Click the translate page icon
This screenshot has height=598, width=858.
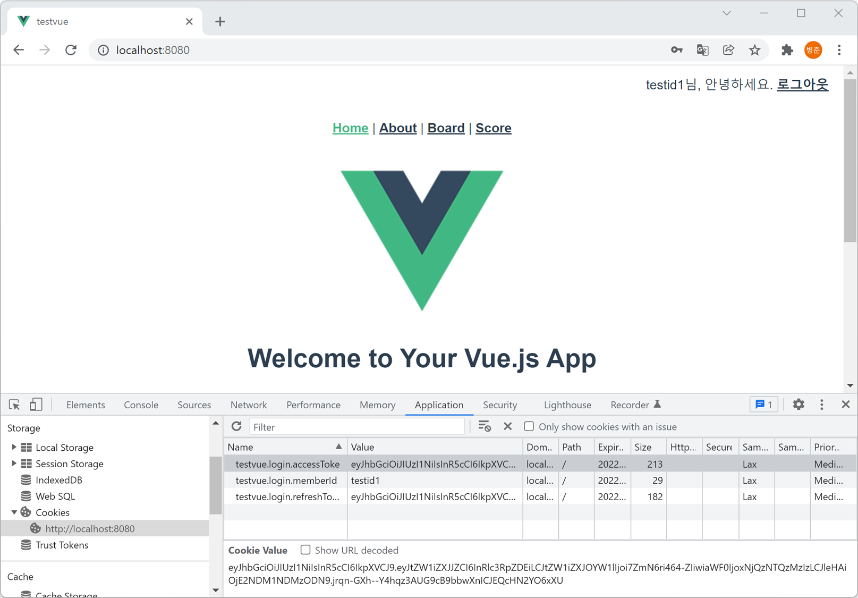(x=702, y=50)
